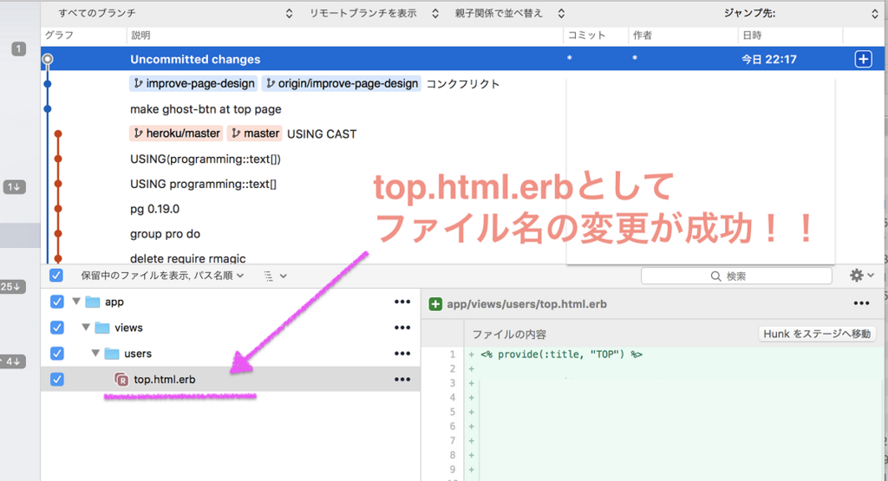888x481 pixels.
Task: Select the top.html.erb file row
Action: tap(231, 379)
